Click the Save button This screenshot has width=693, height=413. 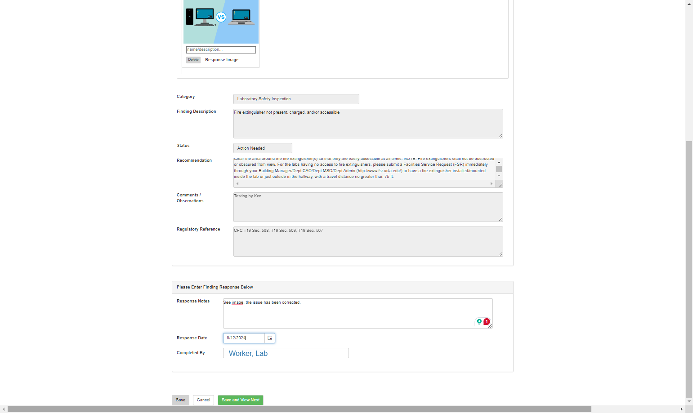click(x=180, y=400)
